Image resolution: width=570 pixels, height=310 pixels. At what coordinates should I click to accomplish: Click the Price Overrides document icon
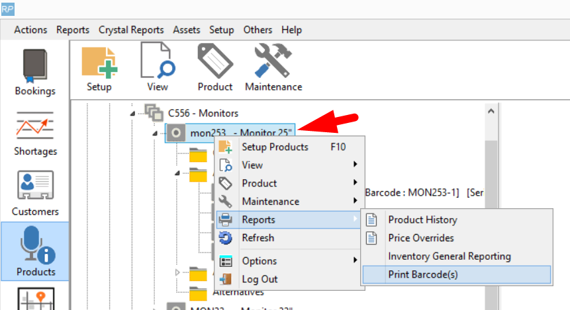click(x=371, y=238)
